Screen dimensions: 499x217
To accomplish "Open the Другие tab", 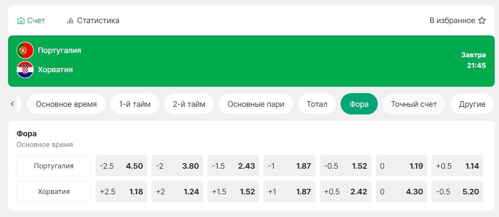I will (x=472, y=104).
